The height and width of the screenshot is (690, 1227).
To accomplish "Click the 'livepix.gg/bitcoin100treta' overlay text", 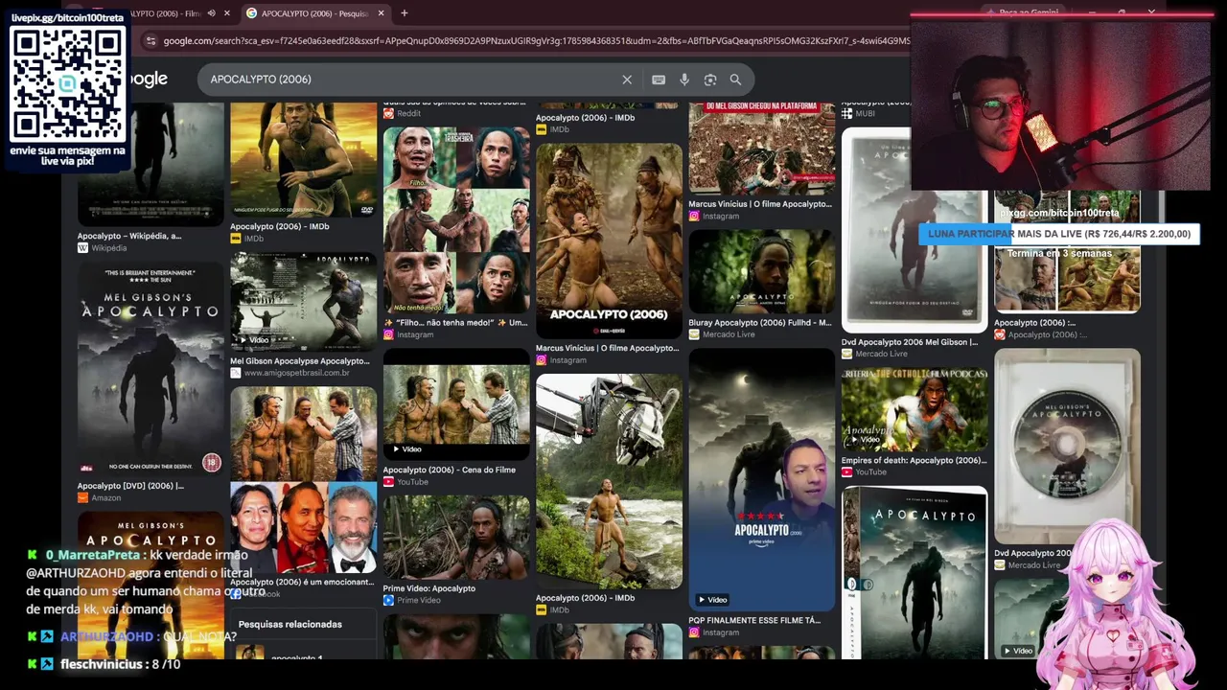I will pos(67,18).
